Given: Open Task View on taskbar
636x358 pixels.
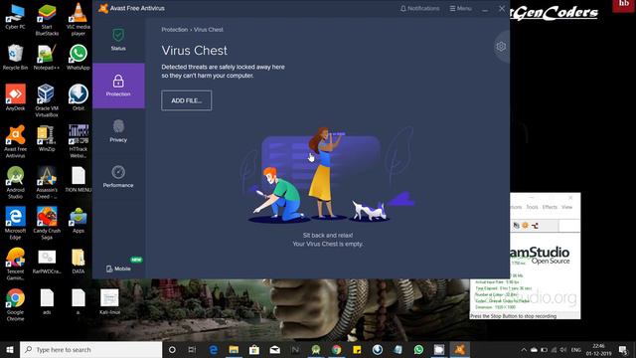Looking at the screenshot, I should coord(192,349).
